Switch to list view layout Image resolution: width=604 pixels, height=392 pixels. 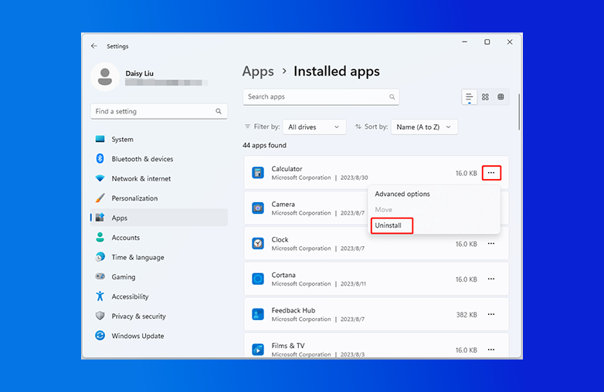pos(469,97)
